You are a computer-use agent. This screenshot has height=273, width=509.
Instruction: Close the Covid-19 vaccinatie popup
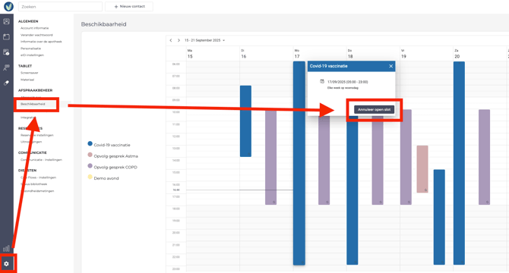click(390, 66)
